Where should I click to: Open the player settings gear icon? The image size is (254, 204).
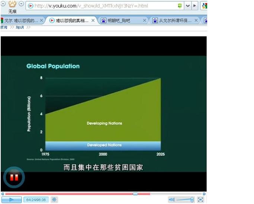coord(54,200)
